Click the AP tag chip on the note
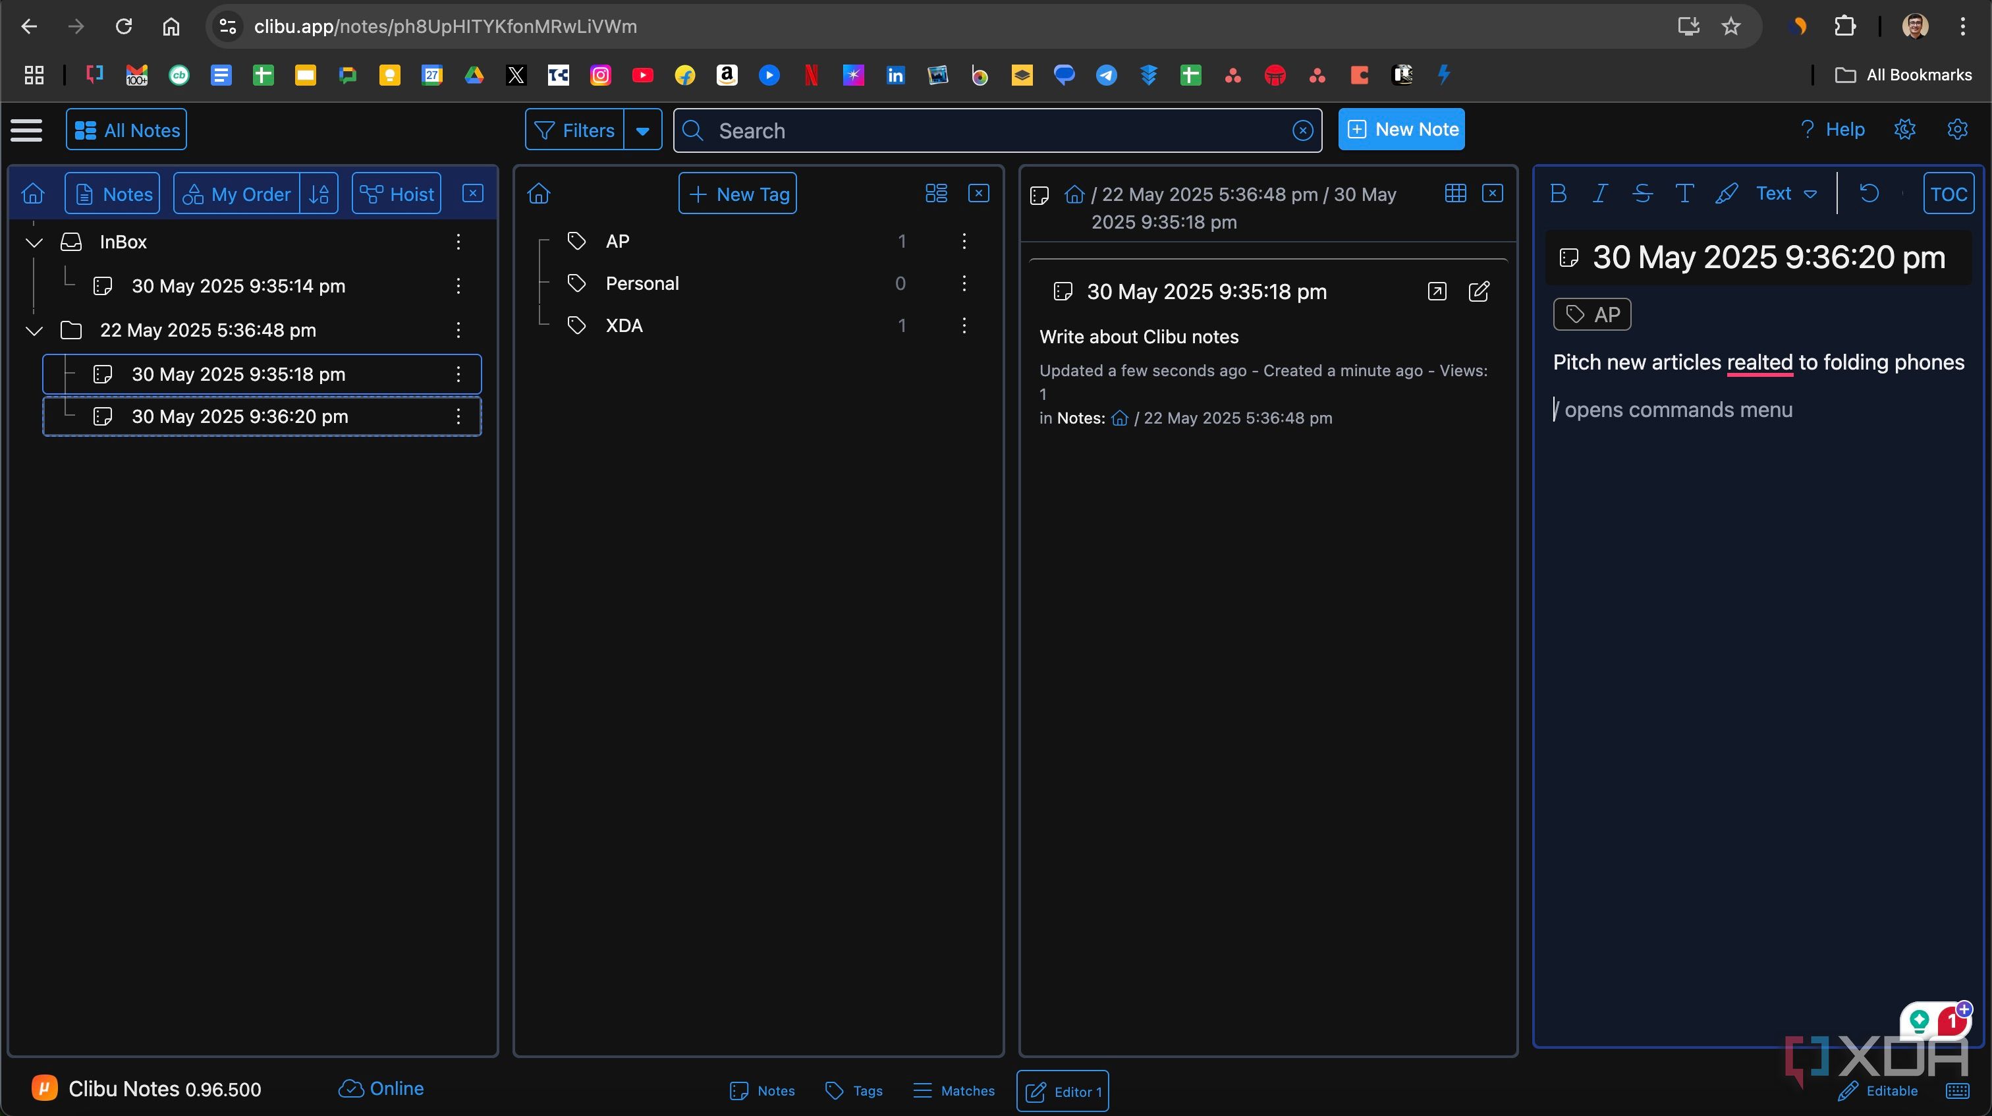 coord(1592,315)
